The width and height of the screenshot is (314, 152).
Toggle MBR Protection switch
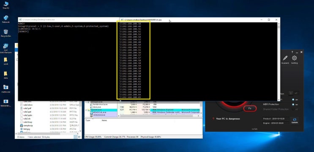pyautogui.click(x=295, y=104)
